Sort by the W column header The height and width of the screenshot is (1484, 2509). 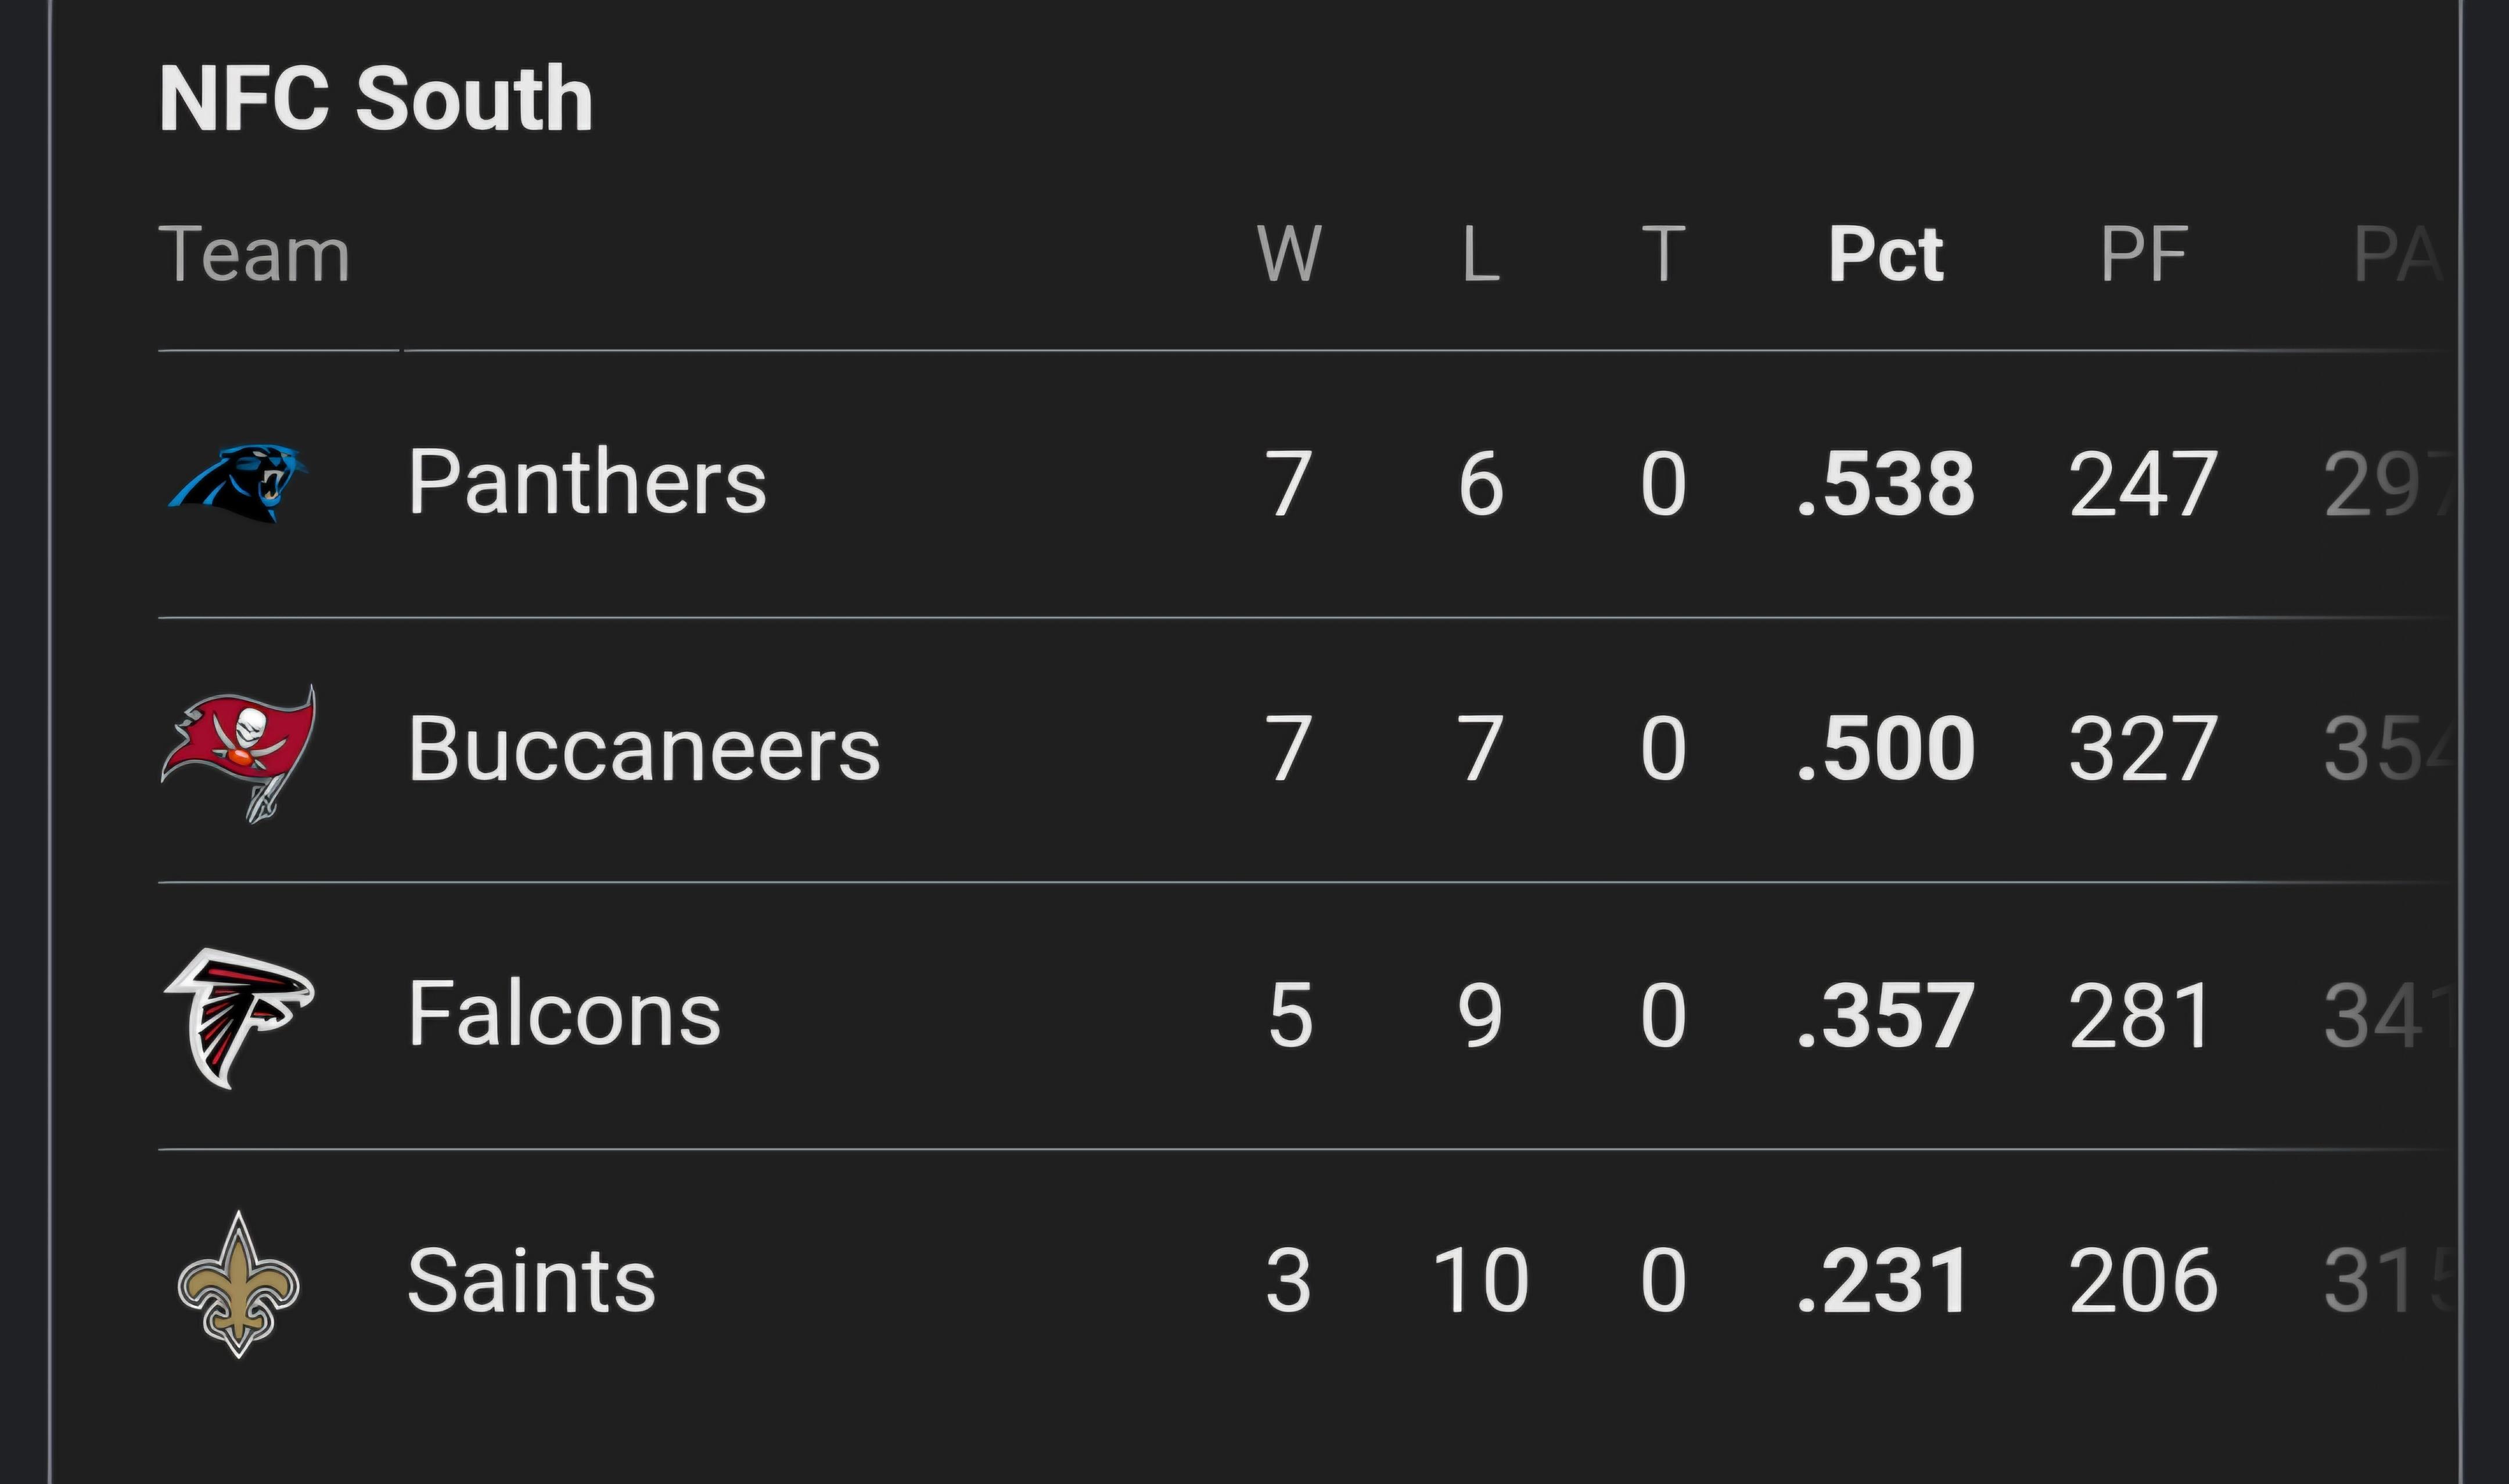[1289, 255]
